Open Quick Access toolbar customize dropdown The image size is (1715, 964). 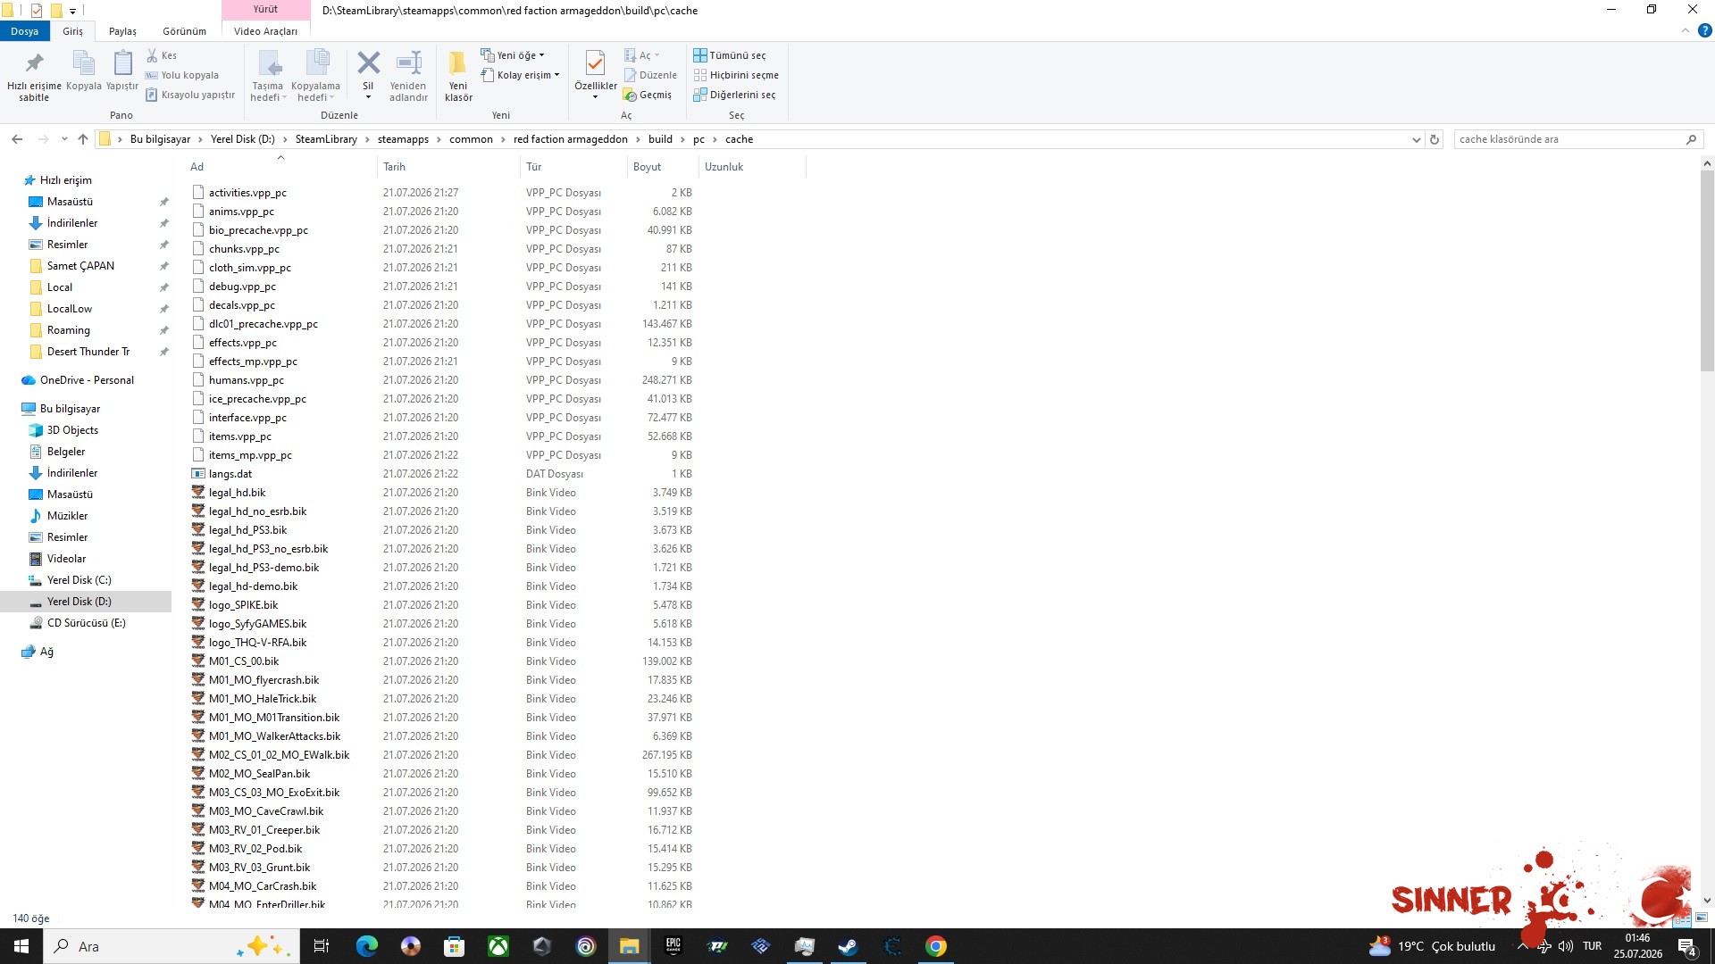73,11
